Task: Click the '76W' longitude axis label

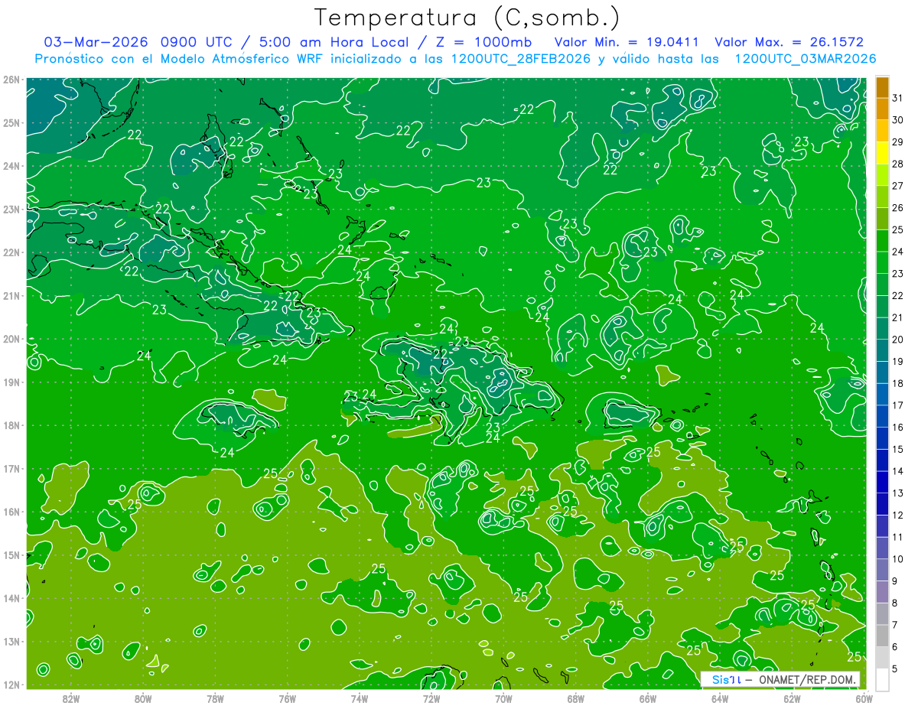Action: 288,698
